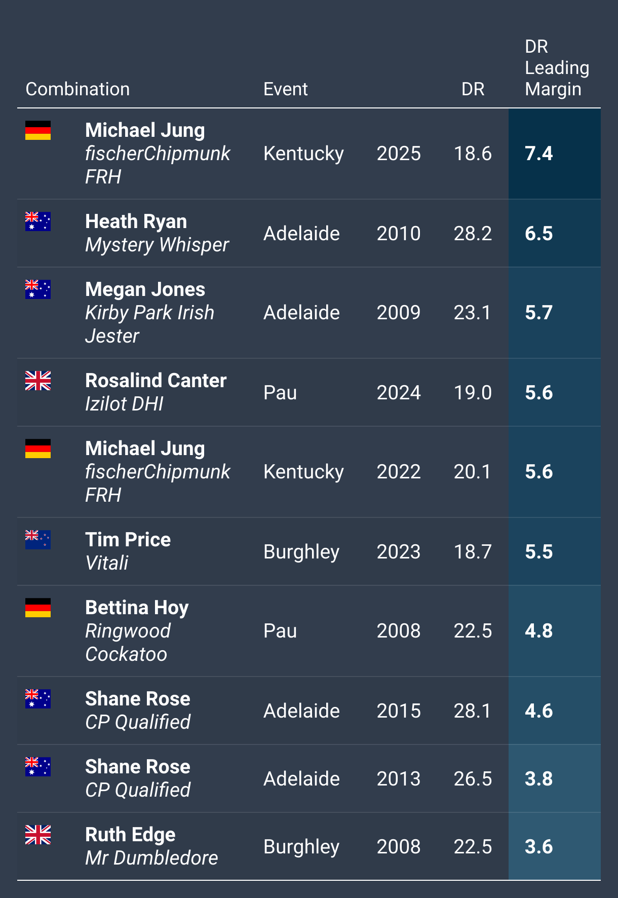Open the horse name Mystery Whisper
618x898 pixels.
(157, 245)
